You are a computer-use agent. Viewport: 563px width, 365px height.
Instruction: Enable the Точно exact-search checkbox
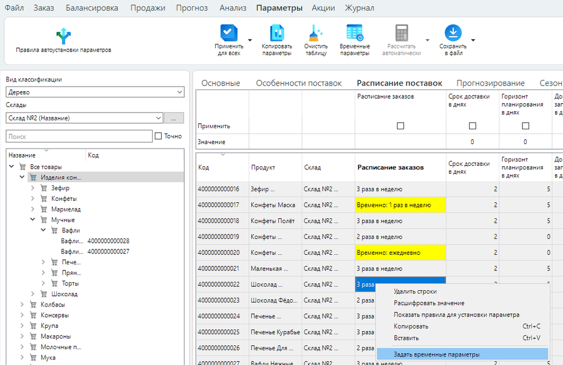159,136
